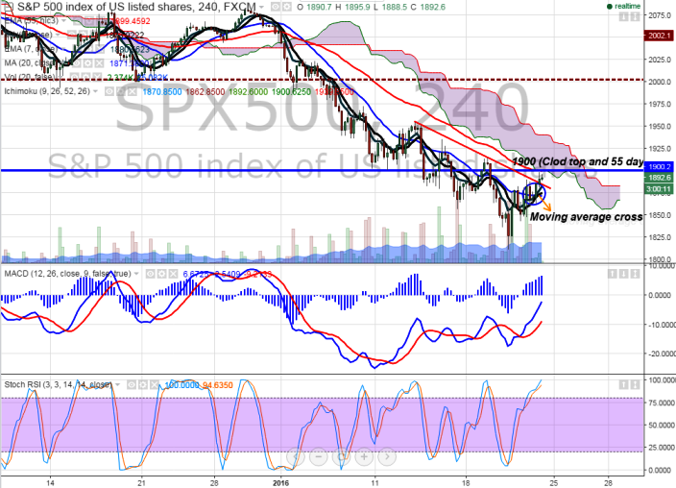Open settings gear for MACD indicator
This screenshot has height=488, width=676.
pos(161,274)
